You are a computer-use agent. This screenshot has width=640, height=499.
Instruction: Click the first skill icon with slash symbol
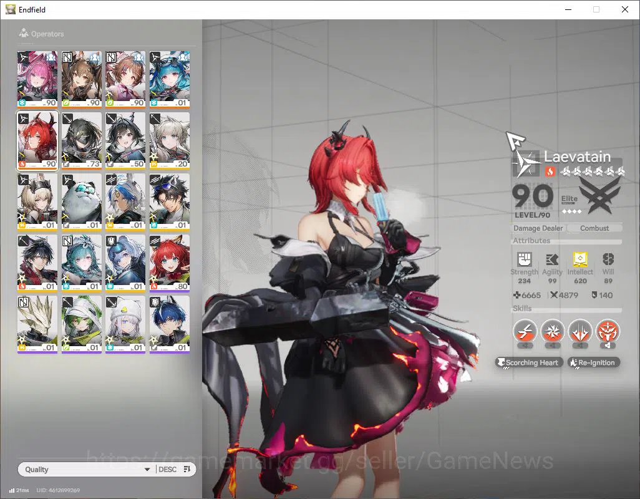coord(525,331)
